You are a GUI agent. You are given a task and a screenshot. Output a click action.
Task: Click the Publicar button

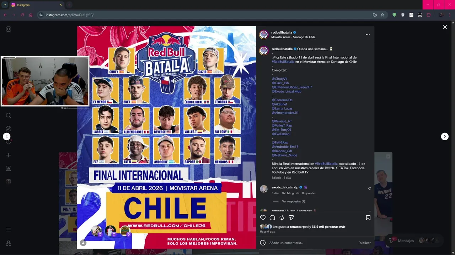(364, 243)
